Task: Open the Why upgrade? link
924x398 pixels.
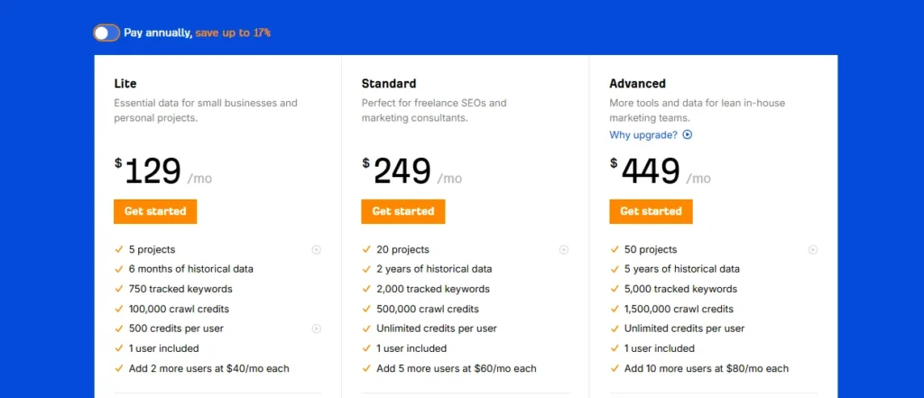Action: pos(643,135)
